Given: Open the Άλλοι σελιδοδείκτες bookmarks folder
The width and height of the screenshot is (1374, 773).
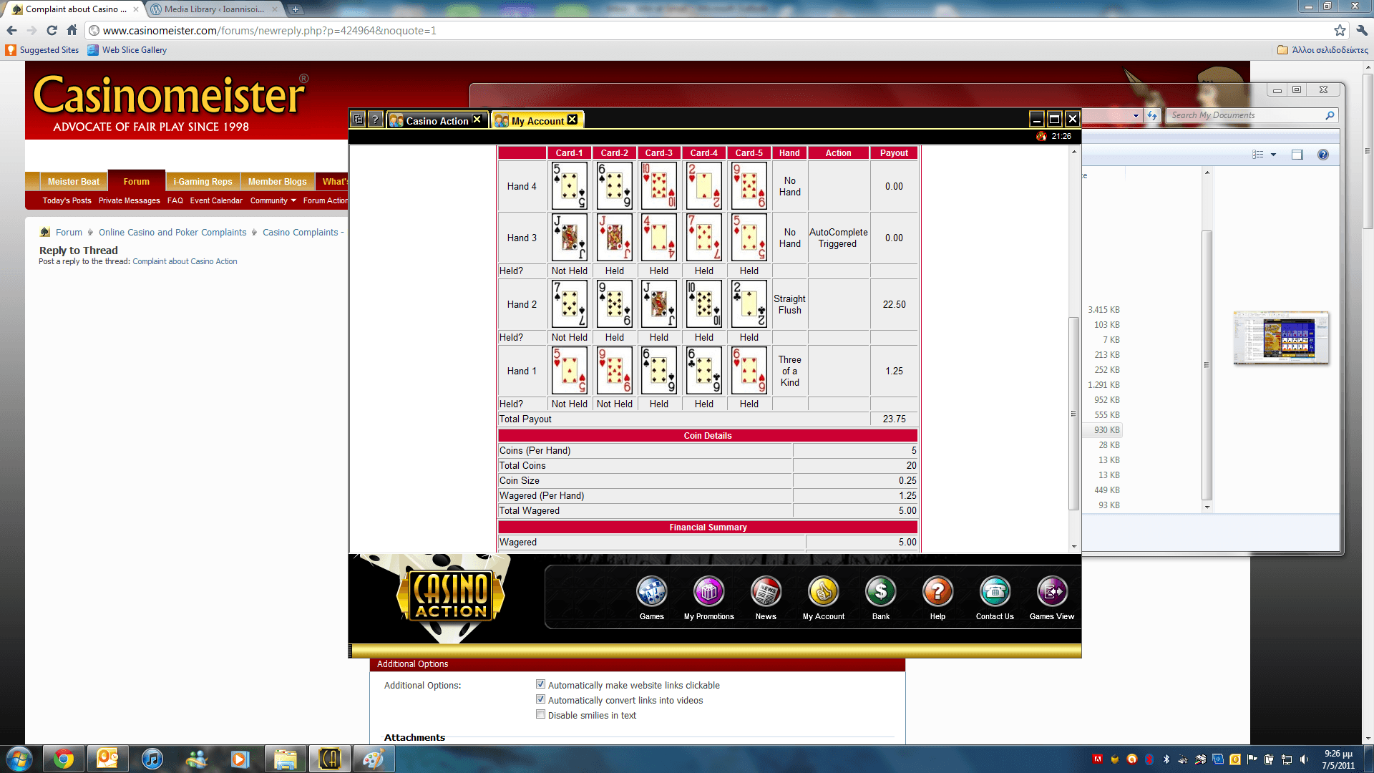Looking at the screenshot, I should [1323, 50].
